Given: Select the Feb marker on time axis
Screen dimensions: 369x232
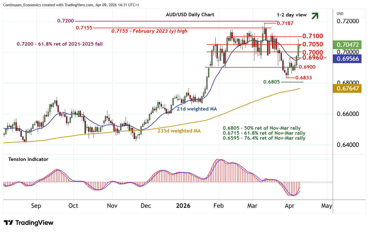Looking at the screenshot, I should [x=219, y=206].
